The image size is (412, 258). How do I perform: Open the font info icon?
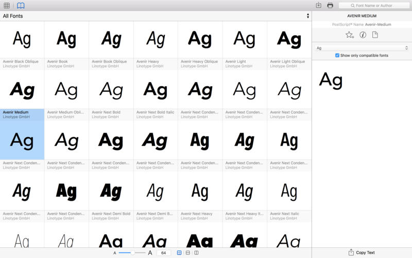tap(363, 35)
